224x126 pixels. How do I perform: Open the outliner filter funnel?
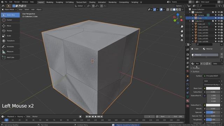coord(219,6)
